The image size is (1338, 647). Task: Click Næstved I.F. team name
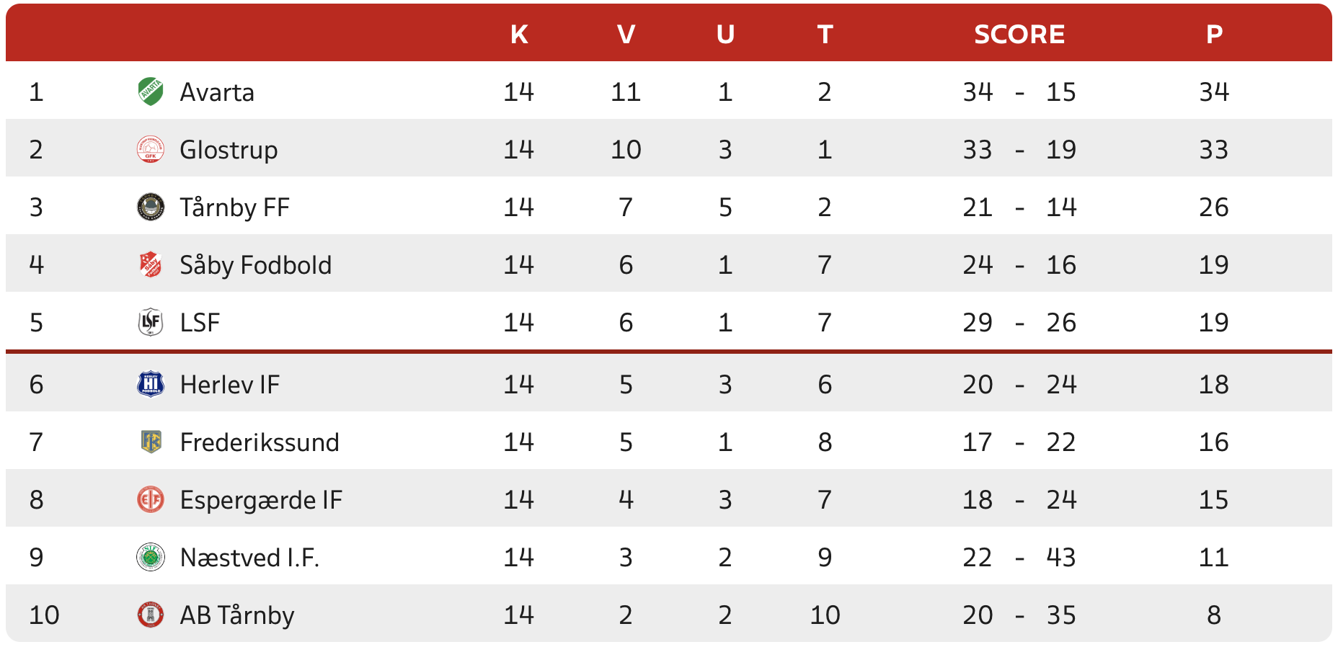click(x=249, y=558)
